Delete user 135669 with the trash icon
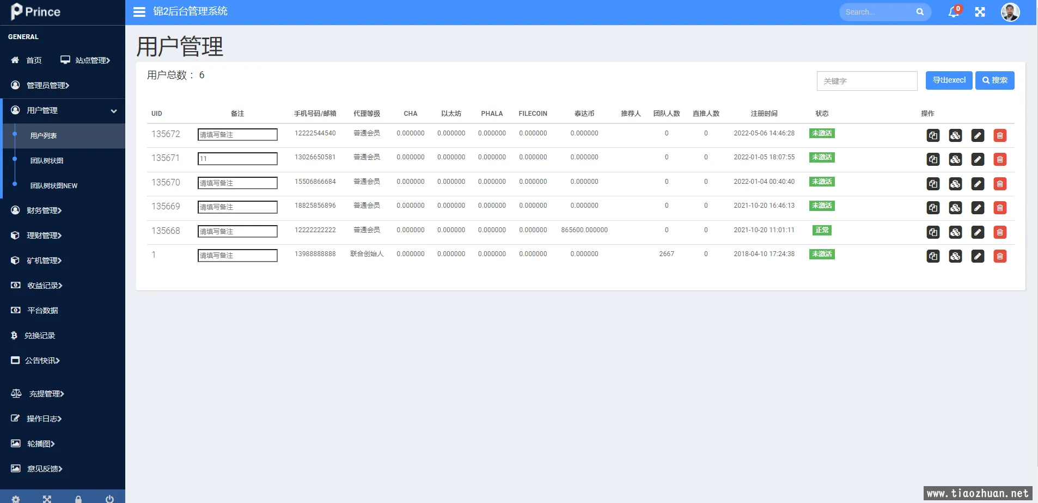Viewport: 1038px width, 503px height. pos(1000,208)
